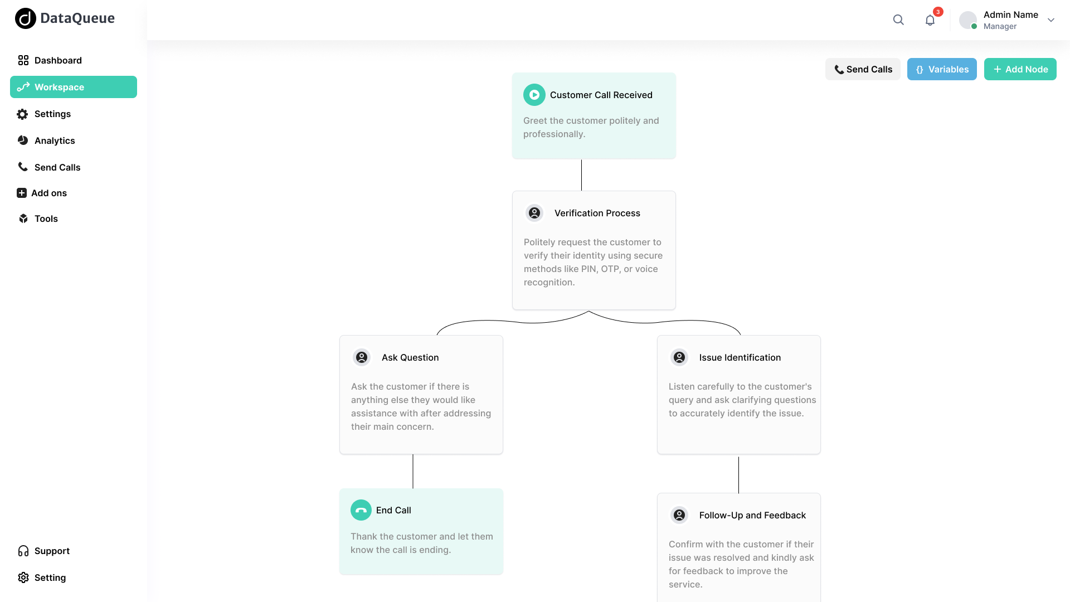Click the Issue Identification user icon

tap(679, 357)
